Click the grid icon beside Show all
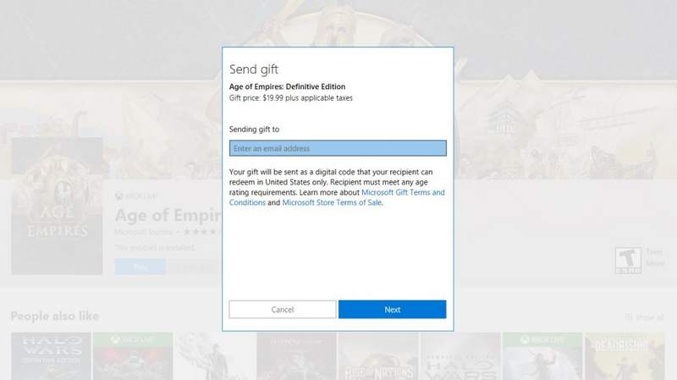 point(628,317)
